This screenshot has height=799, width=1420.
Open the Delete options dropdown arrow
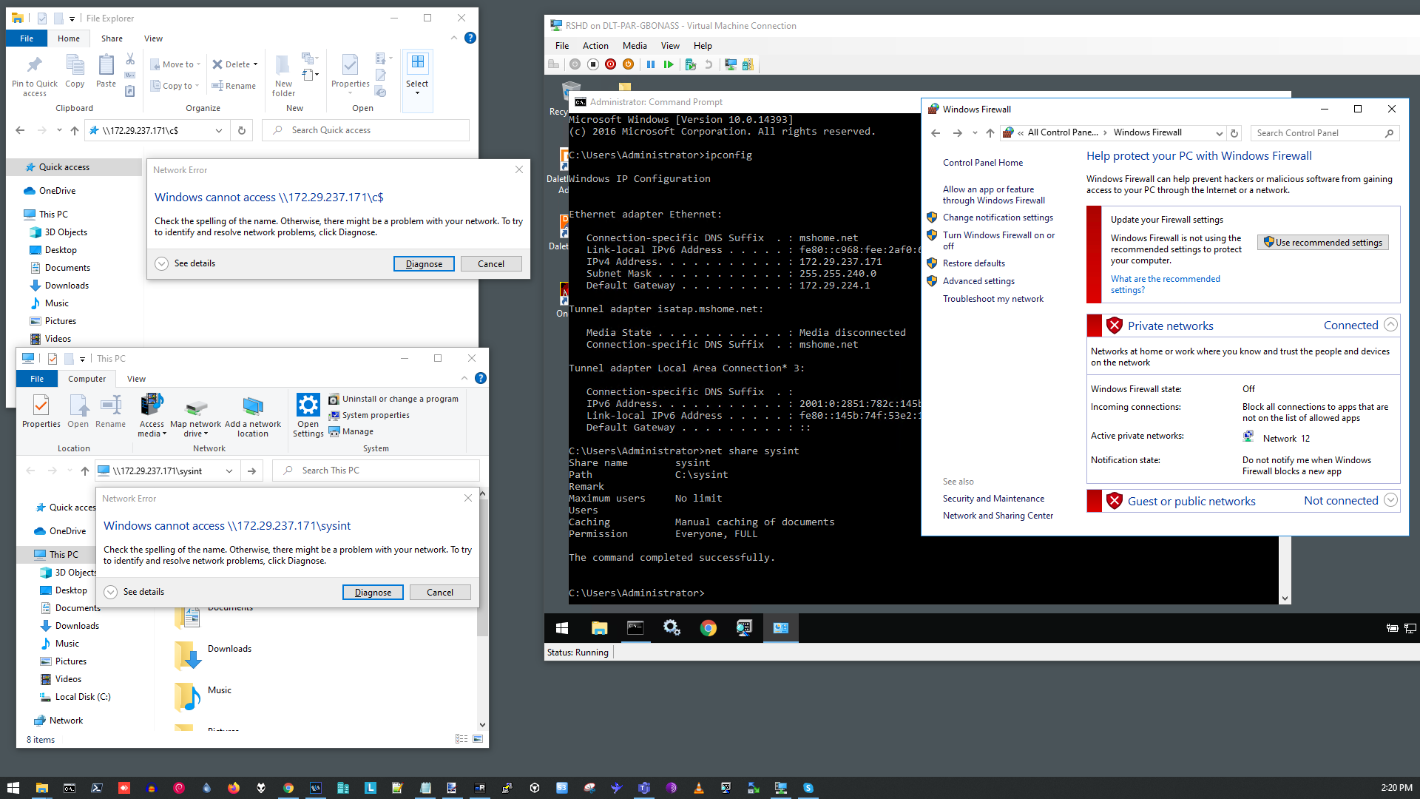256,64
